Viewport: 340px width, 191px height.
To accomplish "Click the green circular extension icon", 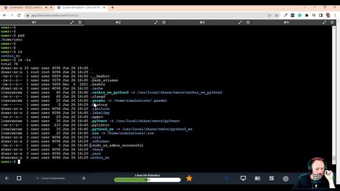I will coord(300,15).
